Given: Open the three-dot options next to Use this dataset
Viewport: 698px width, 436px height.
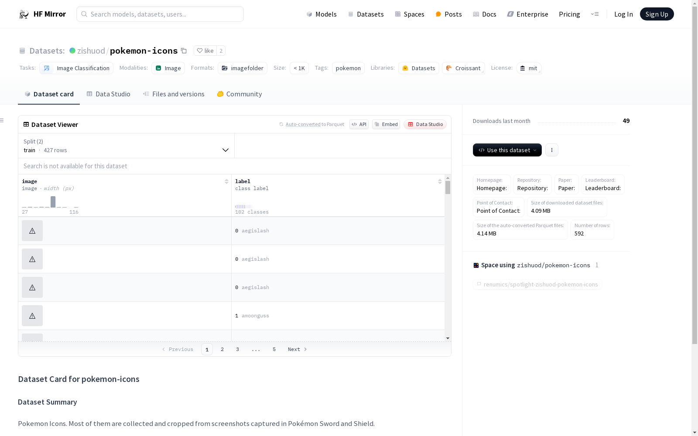Looking at the screenshot, I should (x=551, y=150).
